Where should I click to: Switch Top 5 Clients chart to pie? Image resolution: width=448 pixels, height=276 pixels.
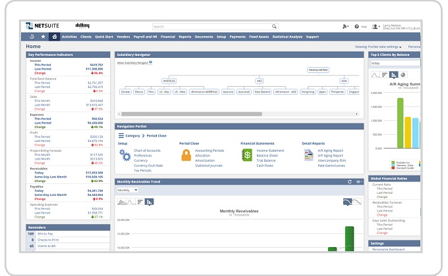[403, 75]
